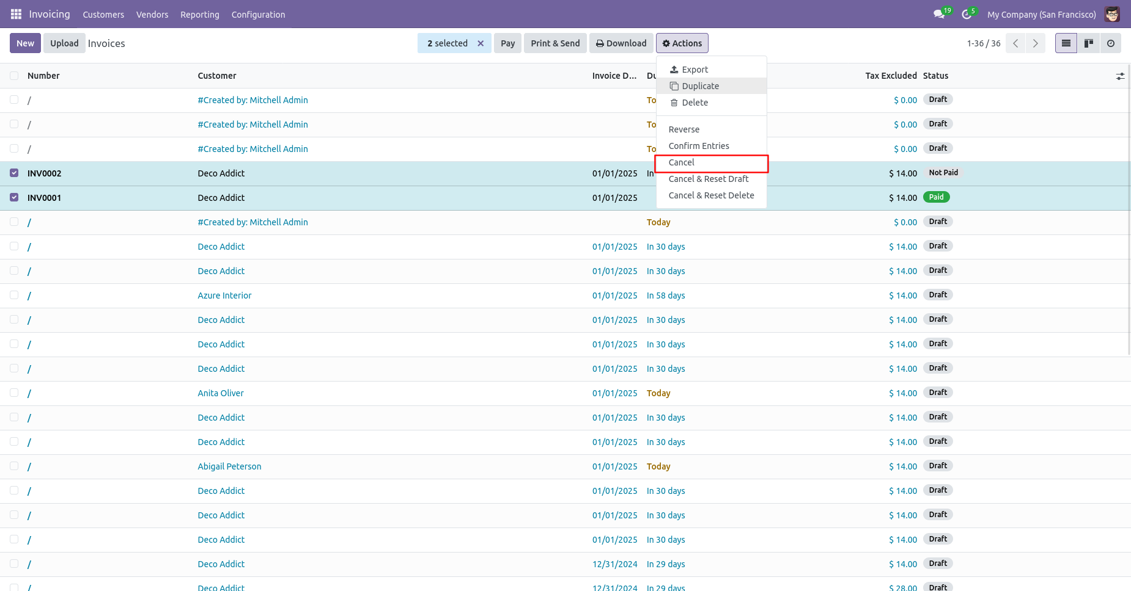This screenshot has width=1131, height=591.
Task: Open the Vendors menu
Action: [x=152, y=15]
